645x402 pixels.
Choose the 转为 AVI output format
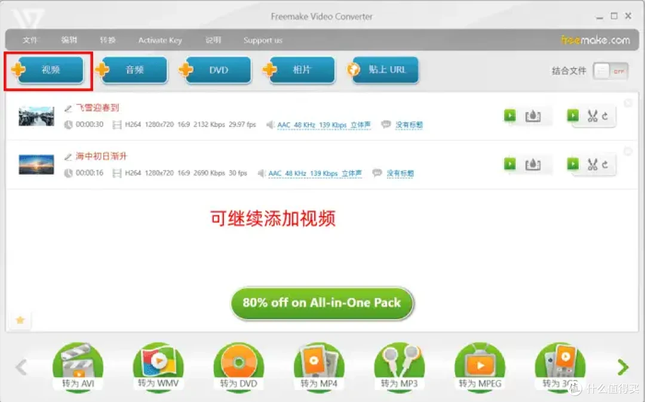(x=78, y=367)
